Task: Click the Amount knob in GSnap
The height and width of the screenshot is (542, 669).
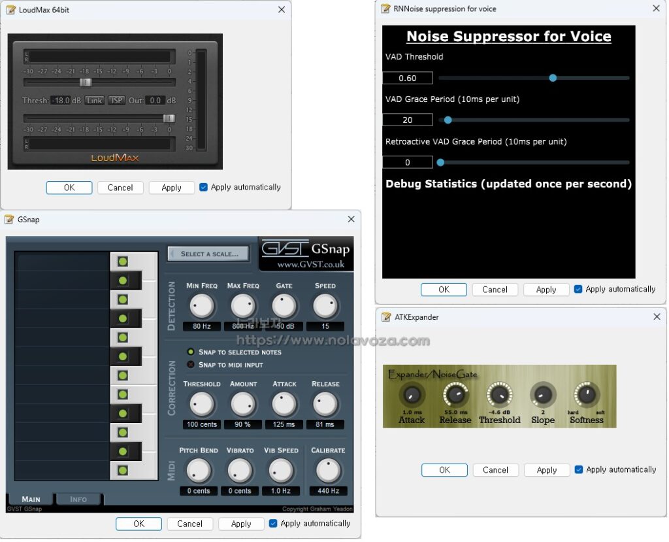Action: 243,405
